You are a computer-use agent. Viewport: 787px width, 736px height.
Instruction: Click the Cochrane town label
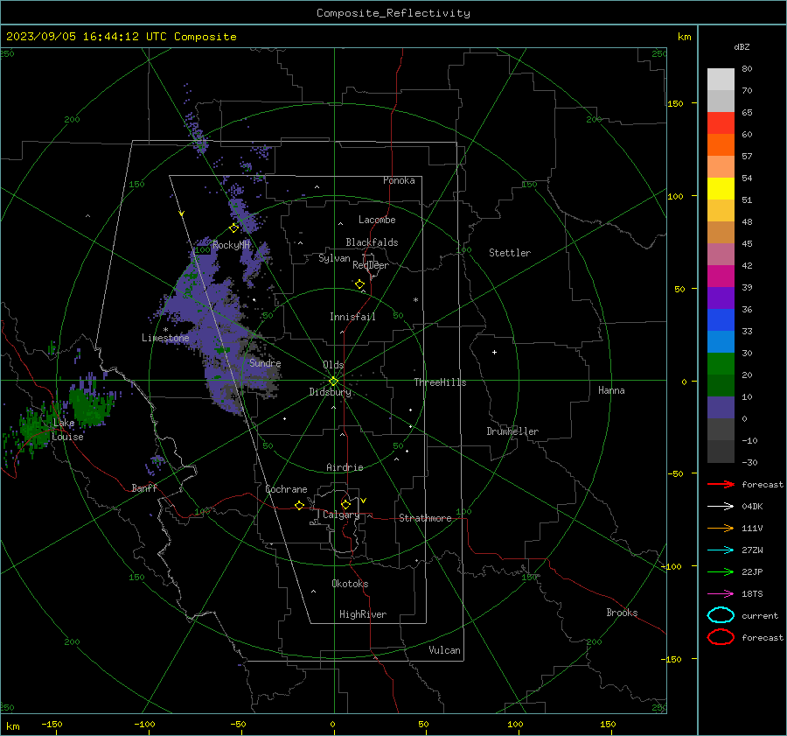(x=286, y=489)
